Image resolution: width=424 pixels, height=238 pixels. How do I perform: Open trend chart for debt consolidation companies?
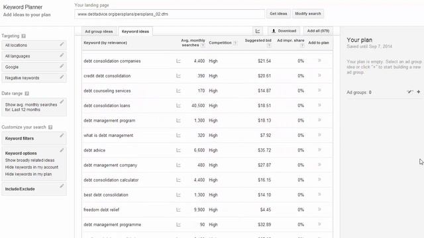178,61
